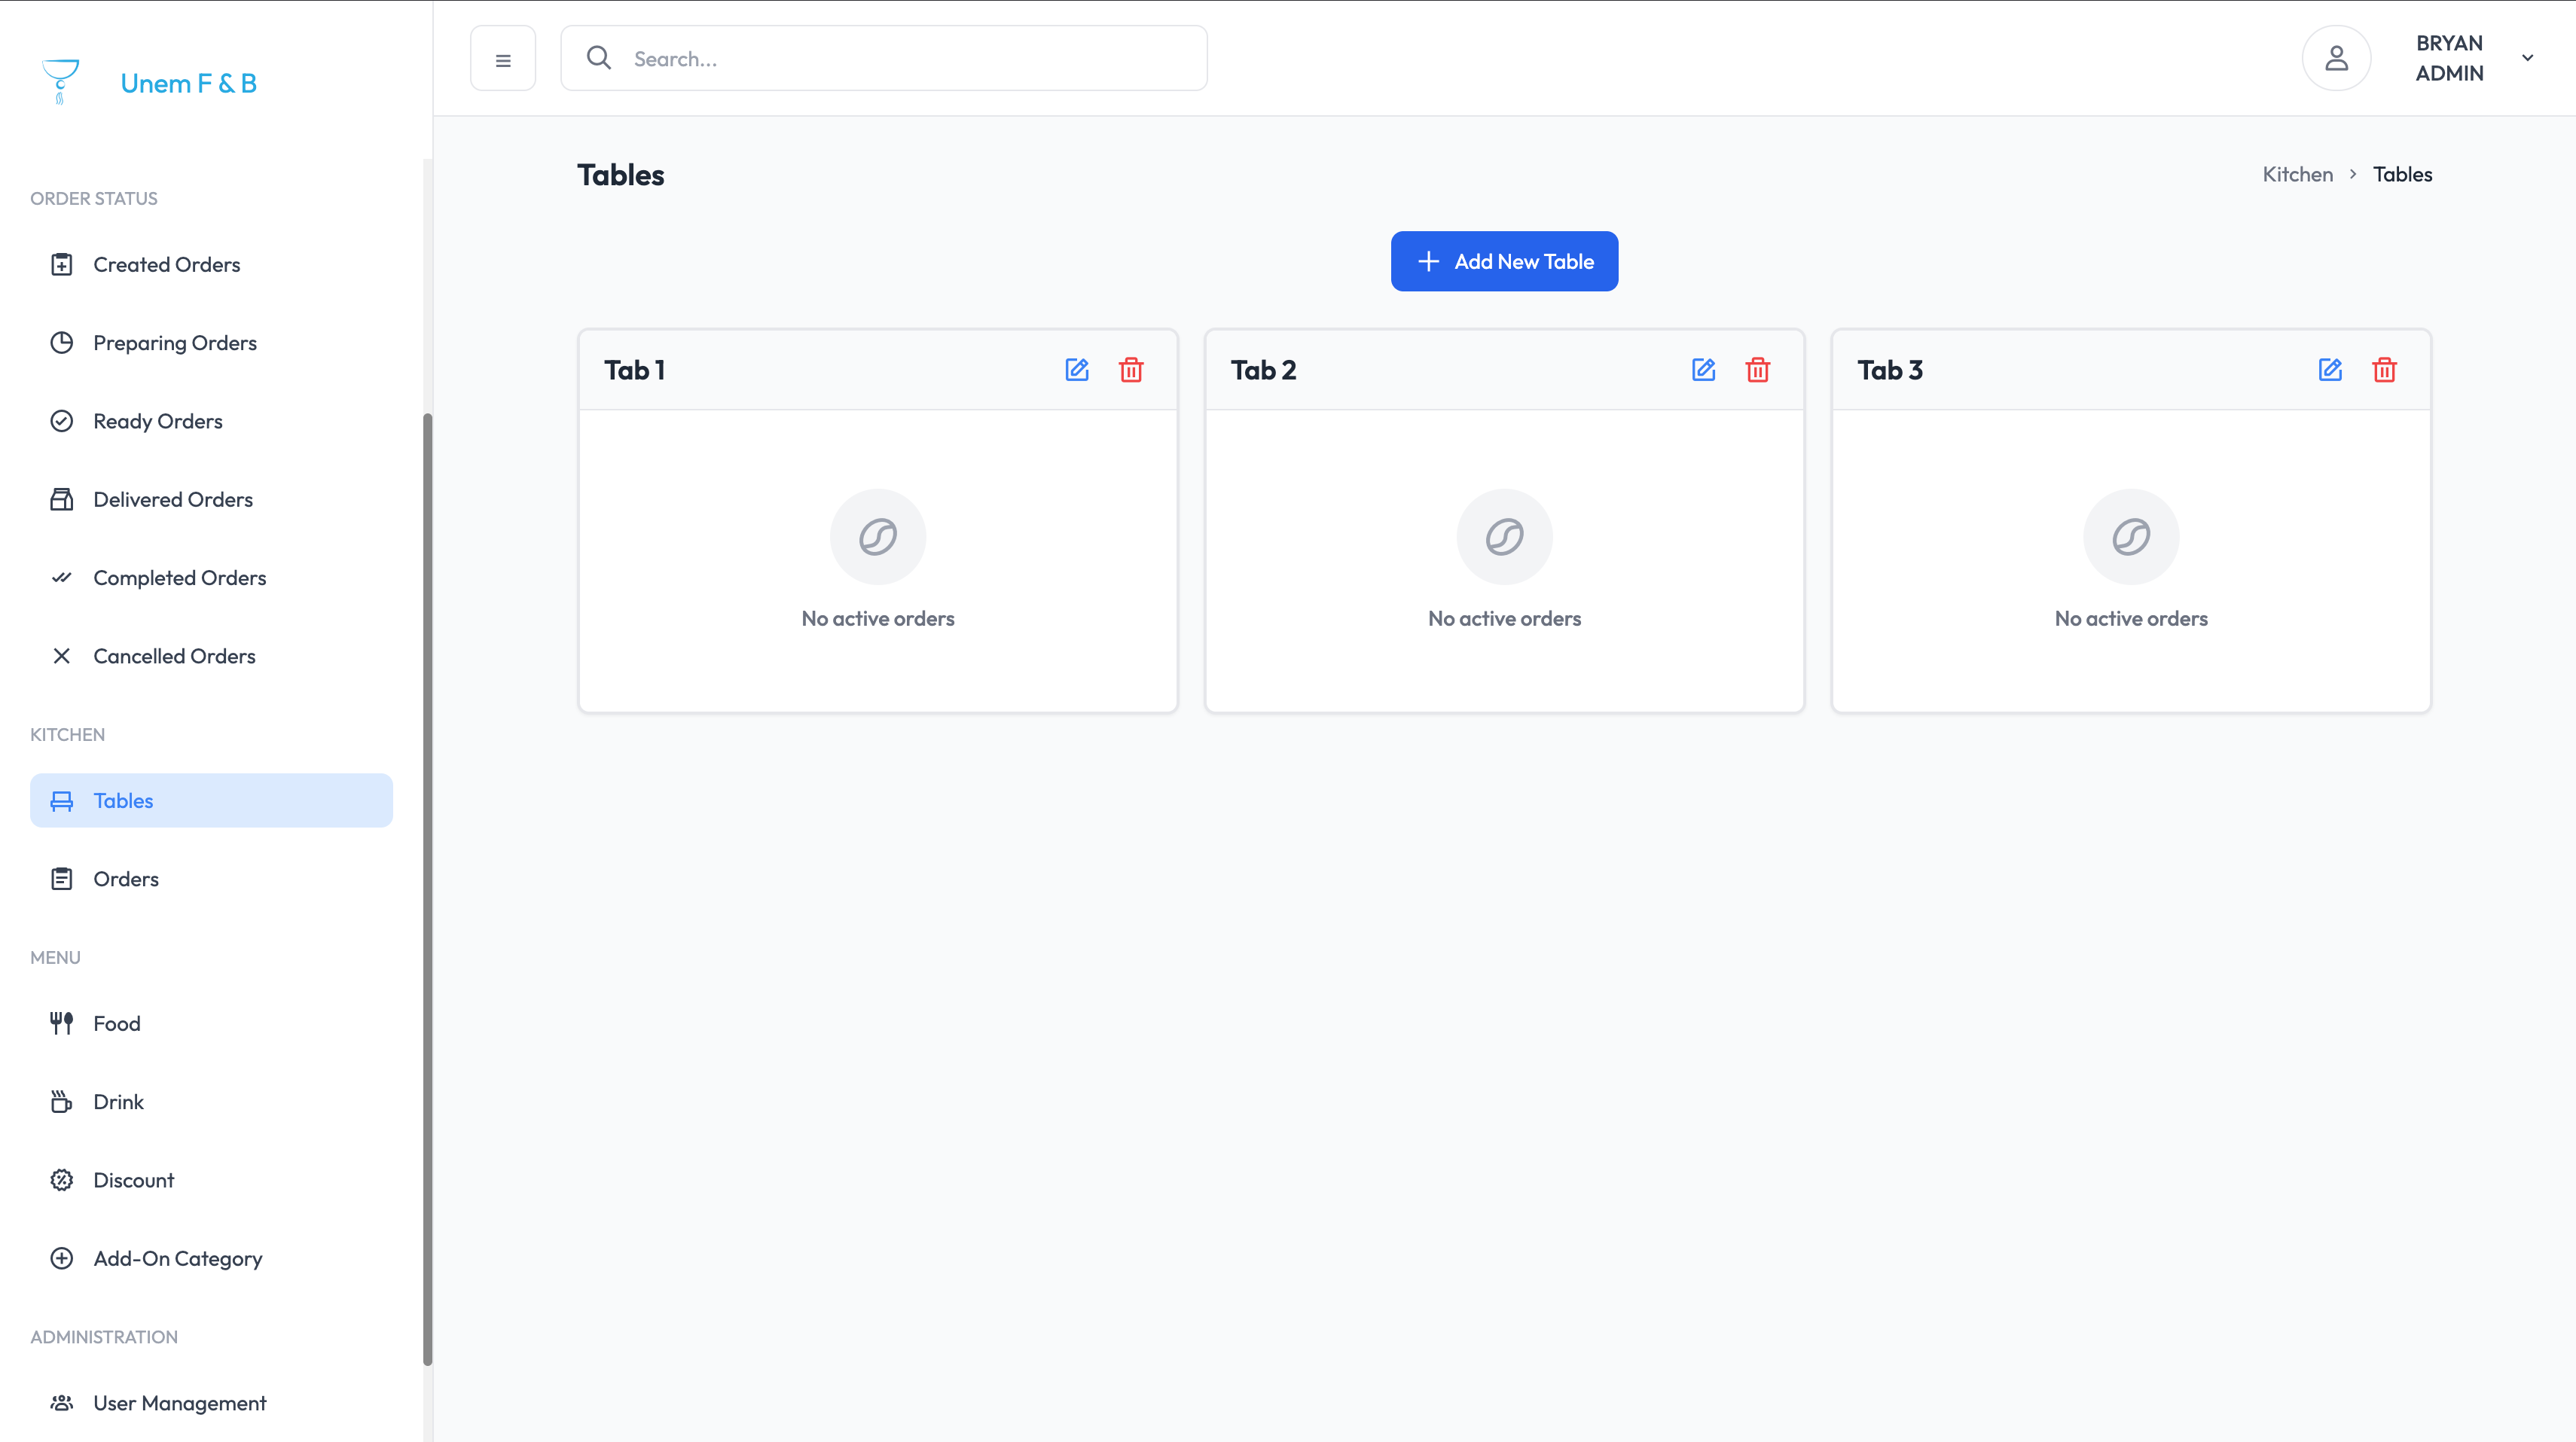Click the Tables chair icon in sidebar
2576x1442 pixels.
click(x=62, y=800)
